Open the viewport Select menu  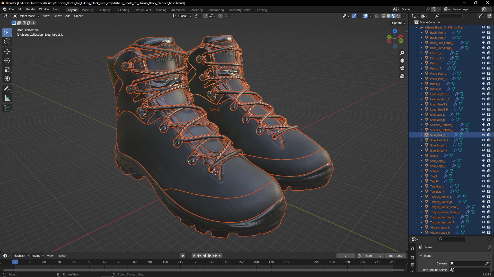click(57, 16)
